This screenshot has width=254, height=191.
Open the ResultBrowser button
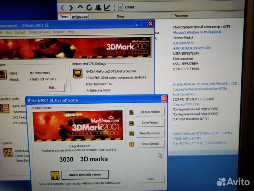click(150, 133)
